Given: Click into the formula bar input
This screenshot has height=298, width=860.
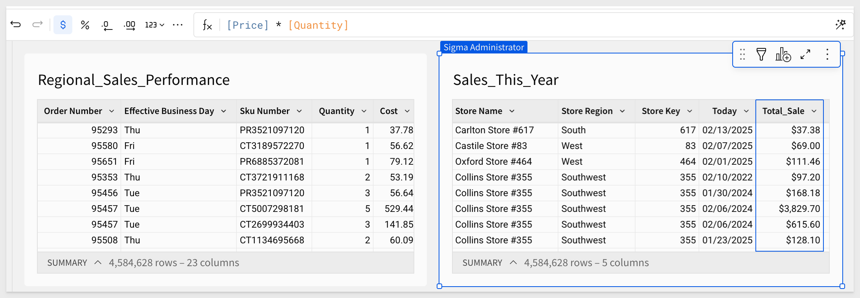Looking at the screenshot, I should coord(523,25).
